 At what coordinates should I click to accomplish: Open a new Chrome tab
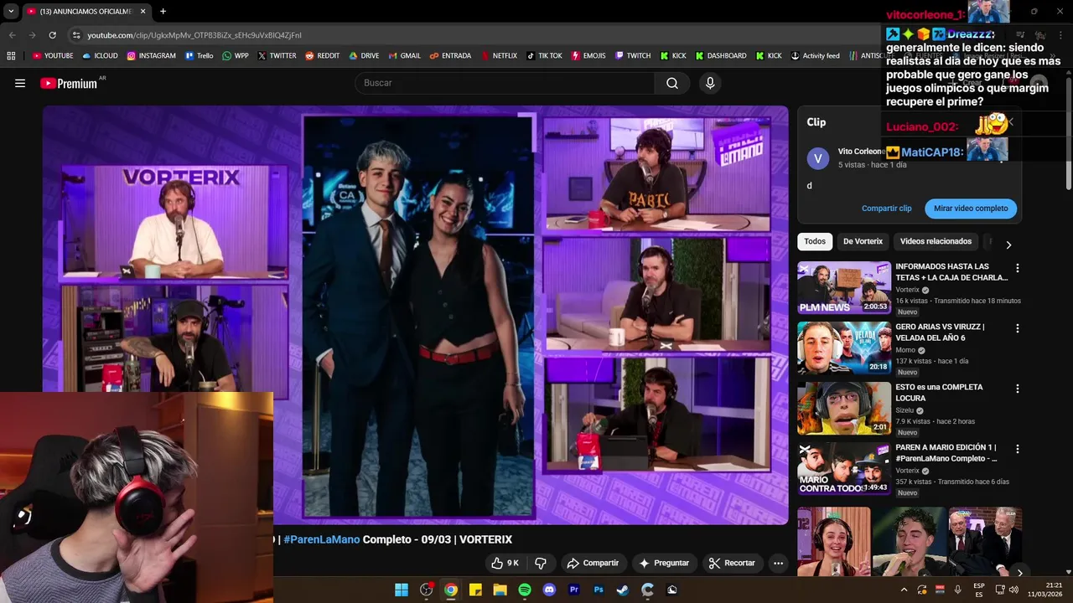163,12
